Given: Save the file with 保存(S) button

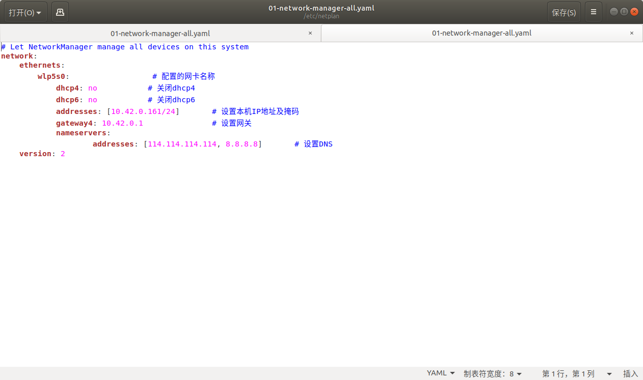Looking at the screenshot, I should coord(564,12).
